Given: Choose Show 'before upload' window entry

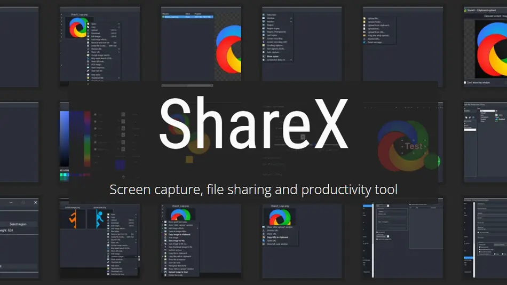Looking at the screenshot, I should click(x=181, y=269).
